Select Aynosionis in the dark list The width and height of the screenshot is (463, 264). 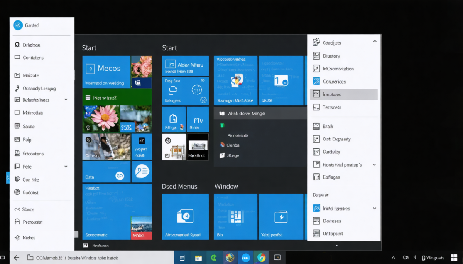238,135
